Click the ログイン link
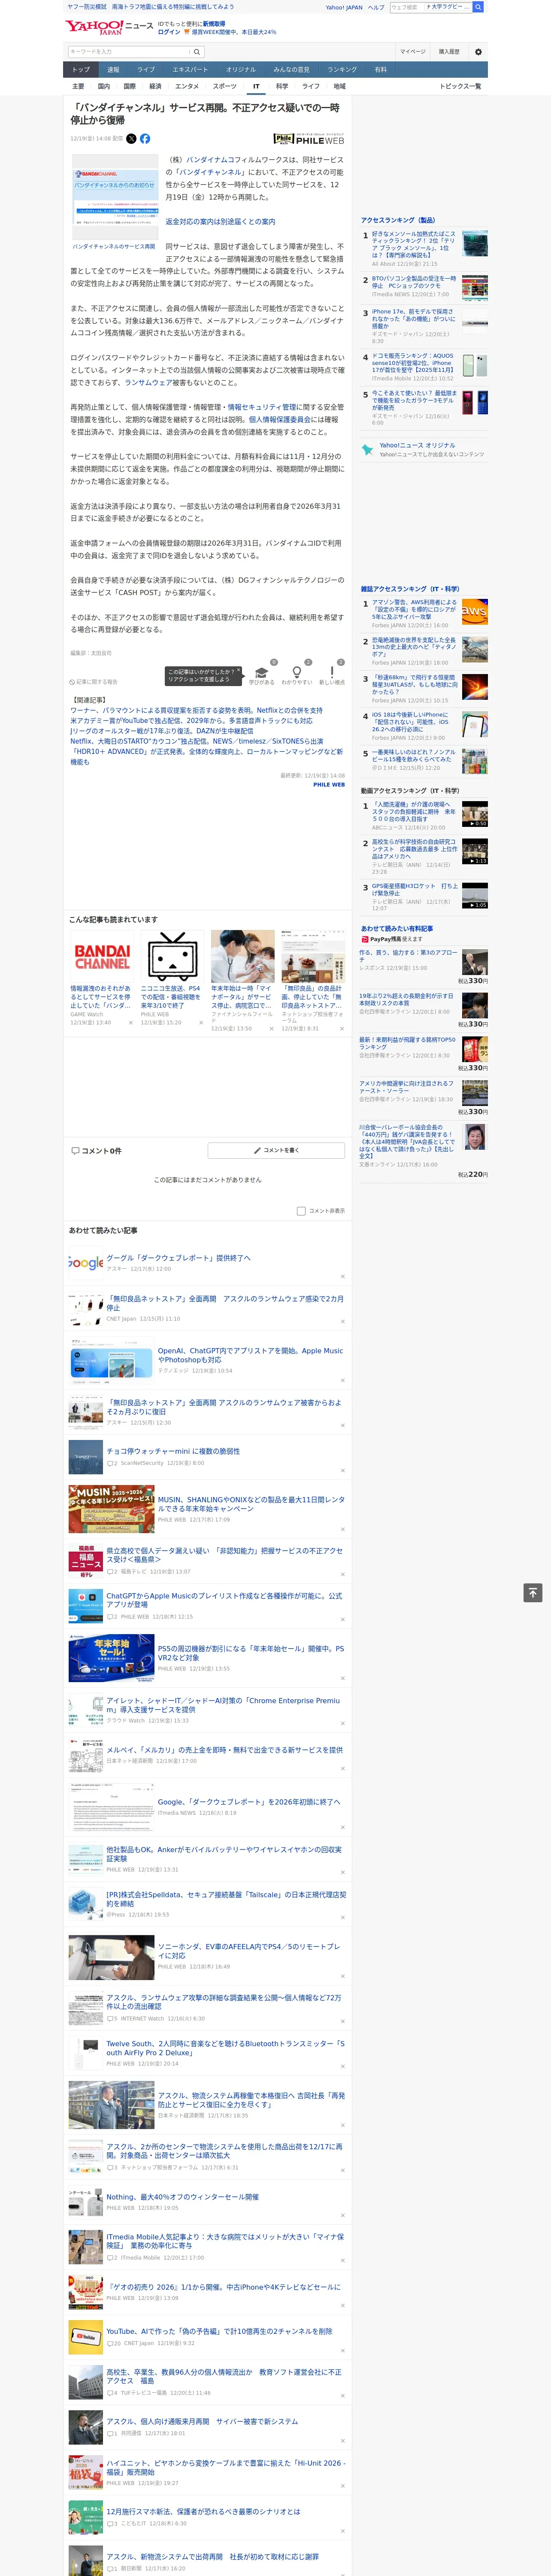The height and width of the screenshot is (2576, 551). click(x=169, y=32)
